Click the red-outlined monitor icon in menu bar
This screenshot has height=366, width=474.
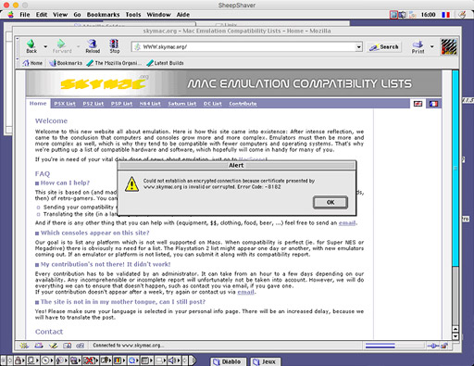point(393,15)
